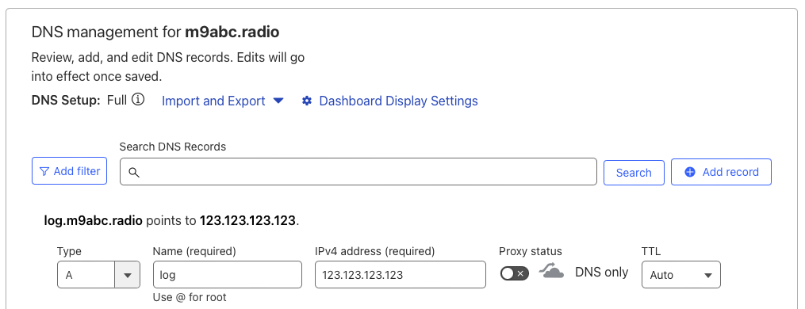Click the gear icon beside Dashboard Display Settings
805x309 pixels.
(307, 101)
